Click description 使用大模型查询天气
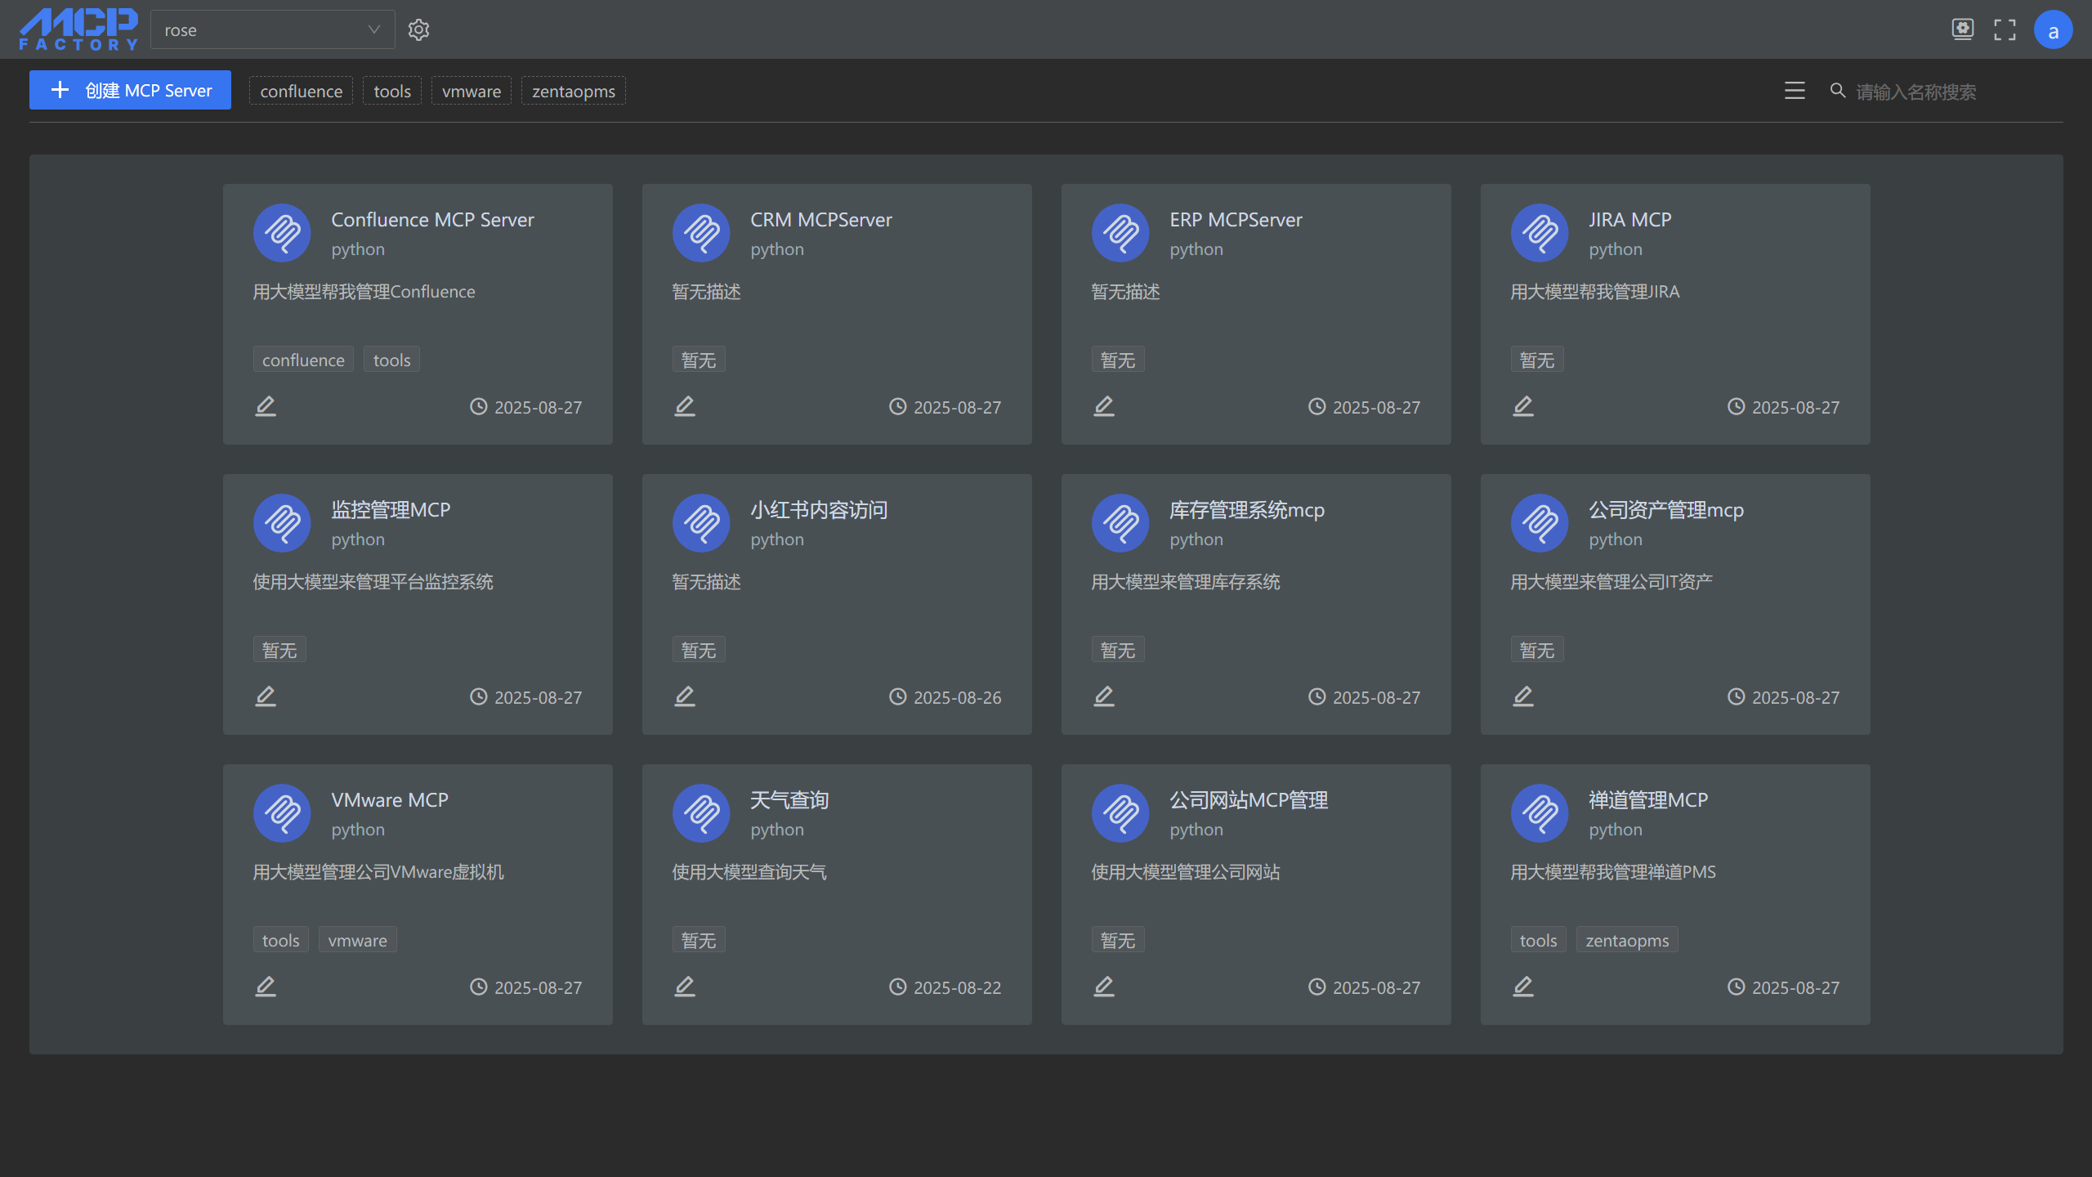This screenshot has height=1177, width=2092. click(749, 872)
